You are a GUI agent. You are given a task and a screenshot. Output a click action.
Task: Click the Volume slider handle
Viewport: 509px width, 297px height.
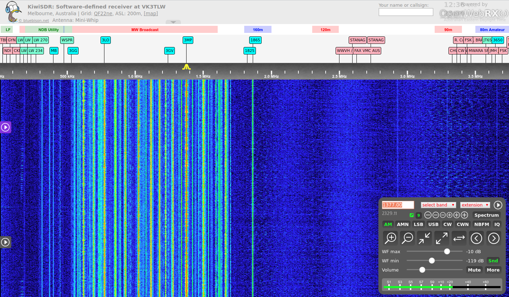tap(422, 270)
